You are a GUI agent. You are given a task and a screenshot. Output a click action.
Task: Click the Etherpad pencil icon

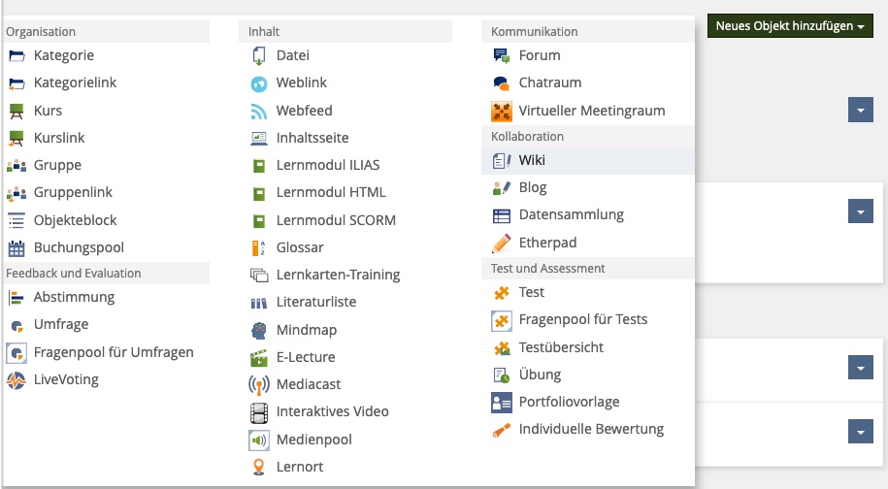502,243
